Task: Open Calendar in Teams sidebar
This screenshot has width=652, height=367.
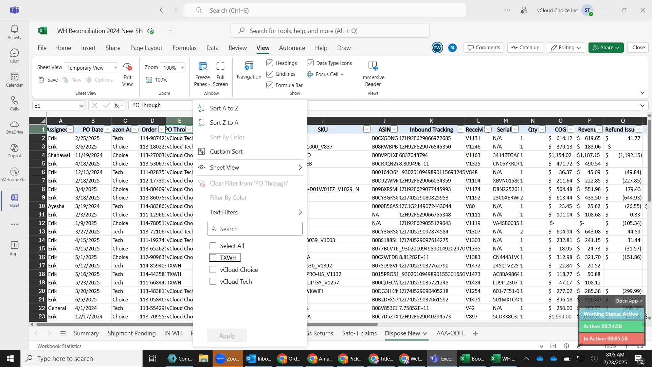Action: coord(14,80)
